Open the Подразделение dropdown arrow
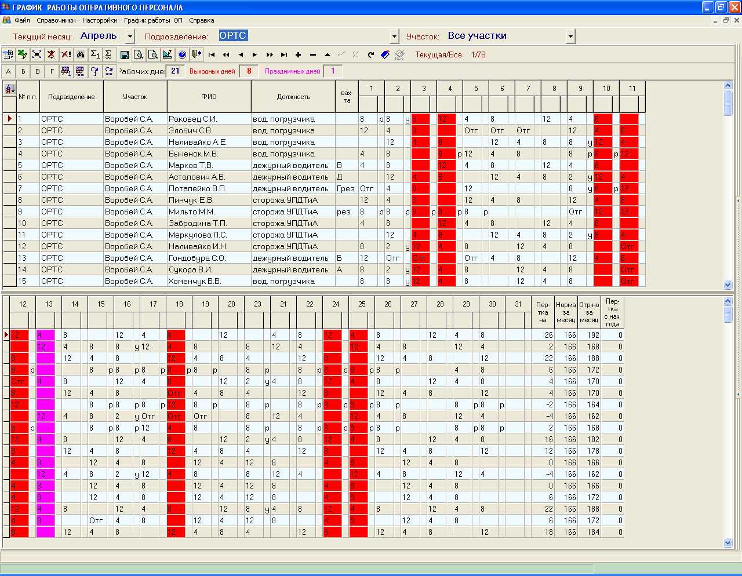The height and width of the screenshot is (576, 742). point(395,37)
